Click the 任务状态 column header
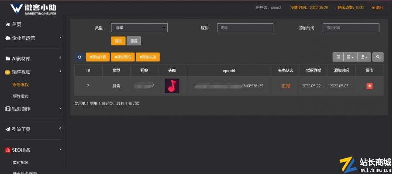The image size is (393, 174). (x=286, y=71)
